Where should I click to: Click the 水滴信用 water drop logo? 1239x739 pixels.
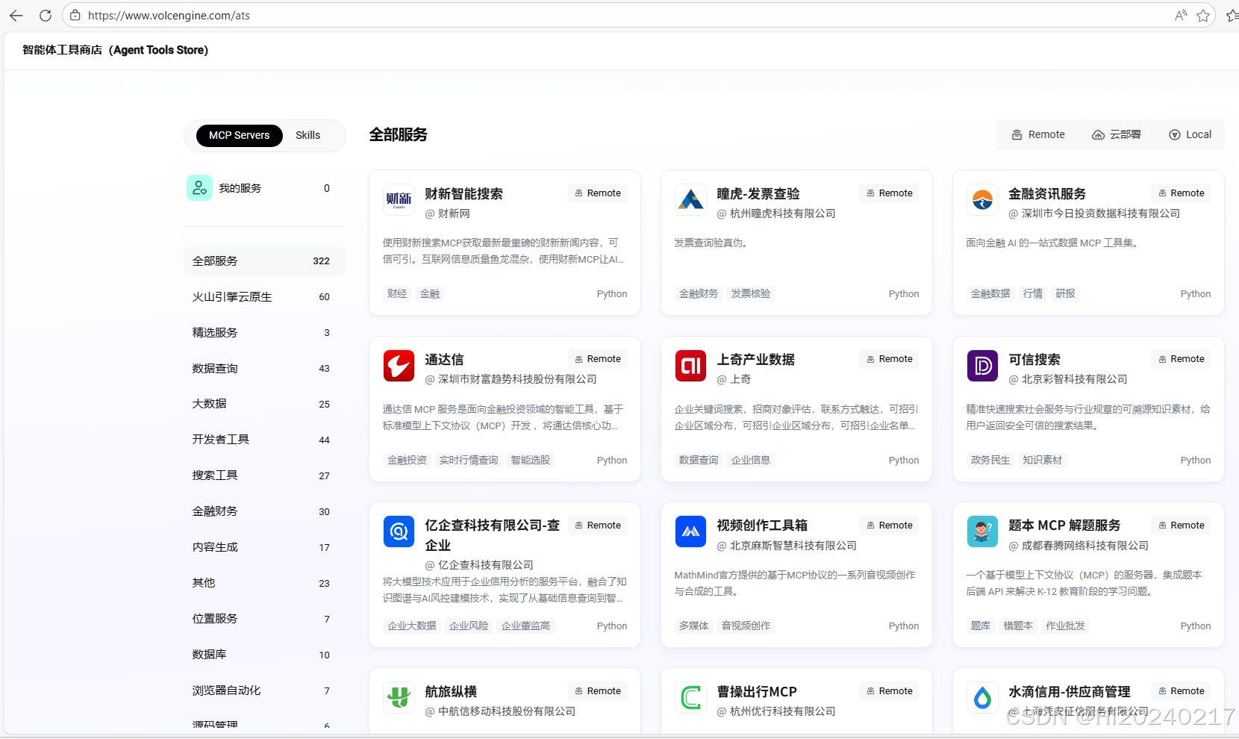982,697
